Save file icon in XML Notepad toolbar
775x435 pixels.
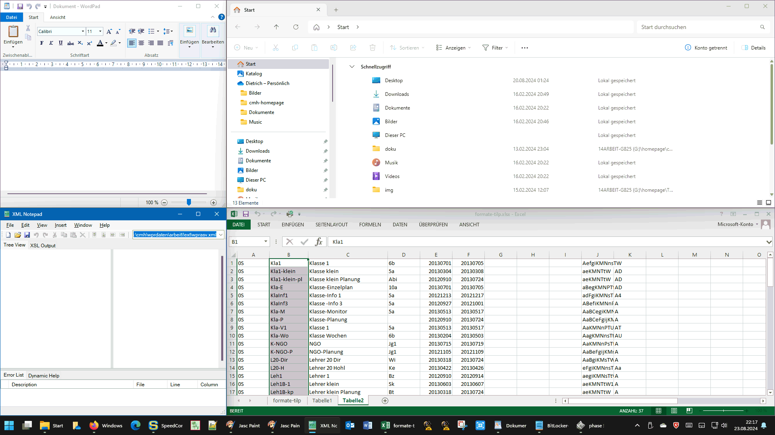pos(27,235)
